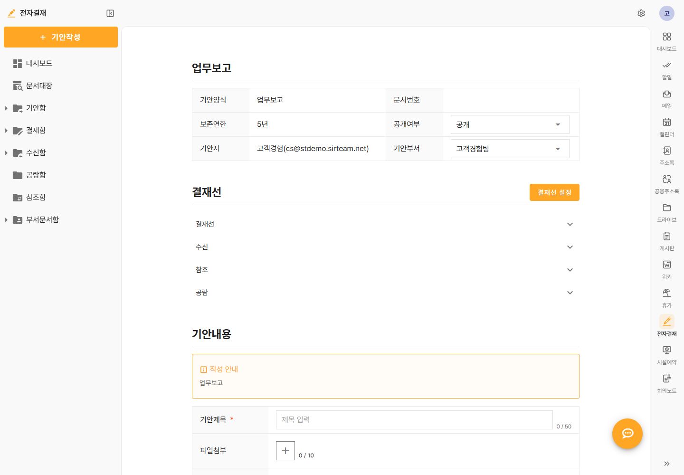Viewport: 684px width, 475px height.
Task: Expand the 수신함 tree arrow
Action: point(6,153)
